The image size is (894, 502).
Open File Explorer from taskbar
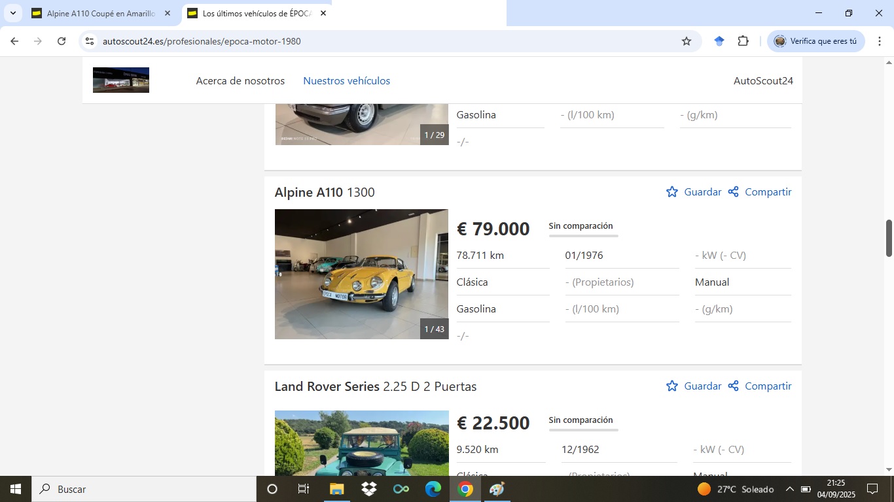pyautogui.click(x=336, y=489)
